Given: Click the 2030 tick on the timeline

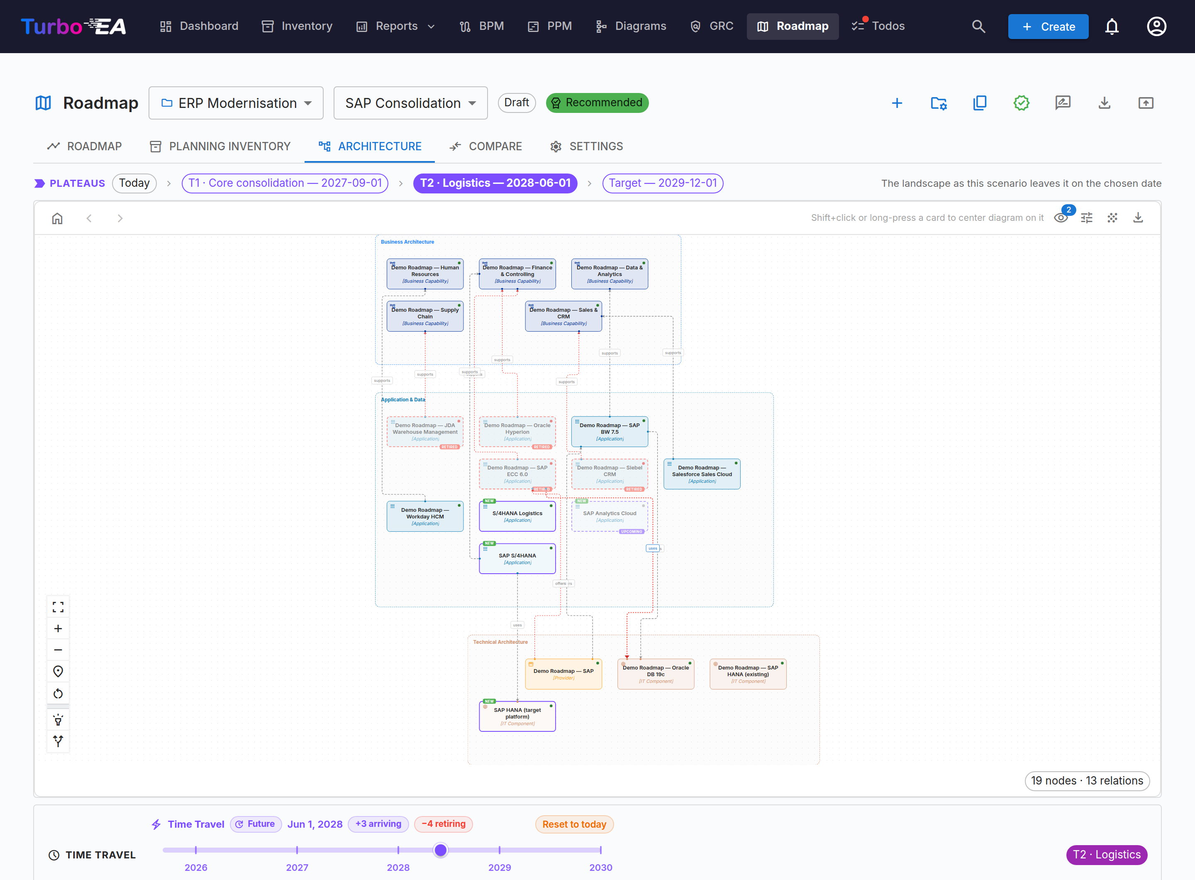Looking at the screenshot, I should (601, 850).
